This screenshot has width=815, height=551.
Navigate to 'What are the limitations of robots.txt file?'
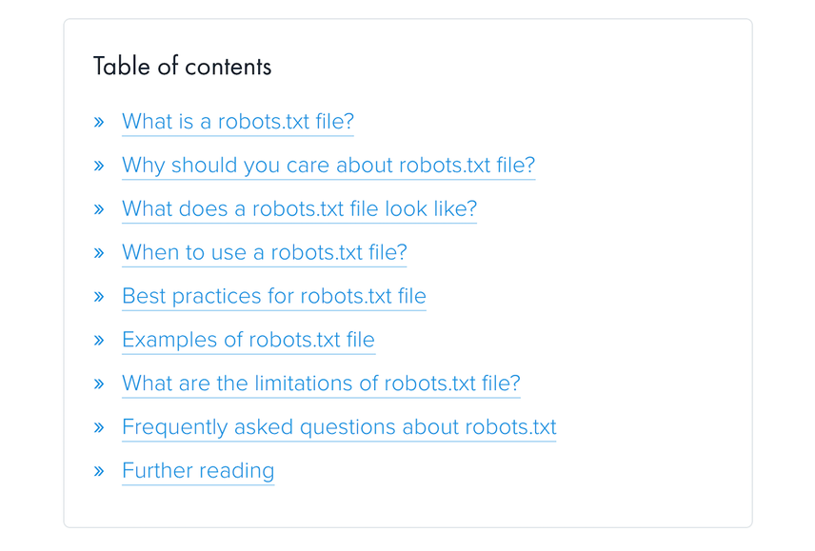321,384
